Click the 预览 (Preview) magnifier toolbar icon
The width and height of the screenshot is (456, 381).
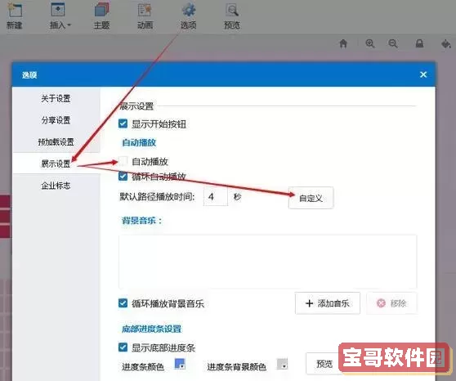(x=232, y=10)
